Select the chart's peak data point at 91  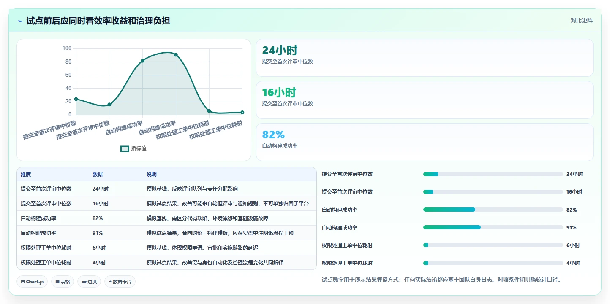pyautogui.click(x=176, y=55)
